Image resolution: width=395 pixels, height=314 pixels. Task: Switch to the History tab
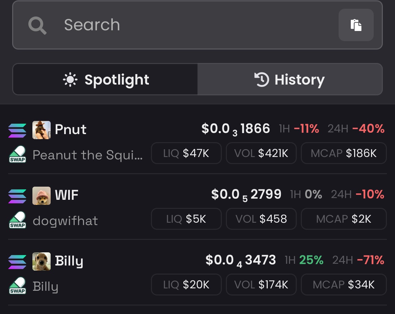(290, 79)
